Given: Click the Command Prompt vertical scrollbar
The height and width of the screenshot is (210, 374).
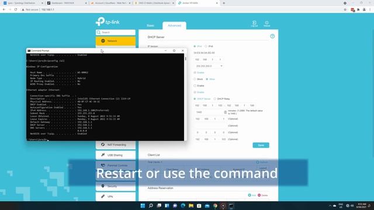Looking at the screenshot, I should (186, 97).
